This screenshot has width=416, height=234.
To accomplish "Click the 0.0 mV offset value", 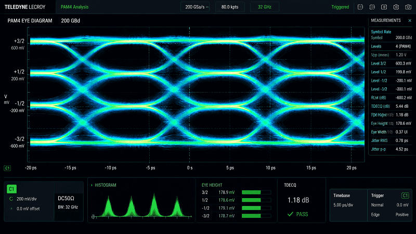I will click(28, 209).
